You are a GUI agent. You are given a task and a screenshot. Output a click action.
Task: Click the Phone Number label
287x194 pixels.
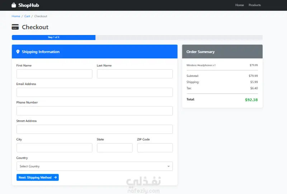point(27,103)
